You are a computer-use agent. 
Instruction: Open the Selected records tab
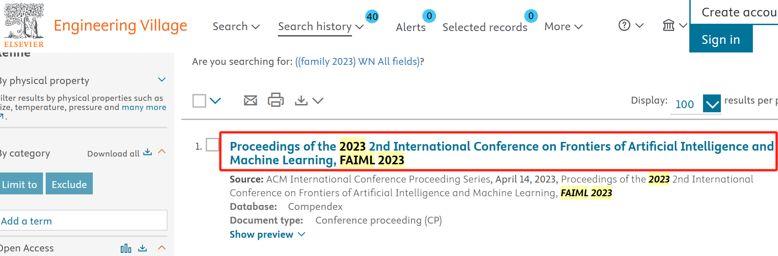485,27
